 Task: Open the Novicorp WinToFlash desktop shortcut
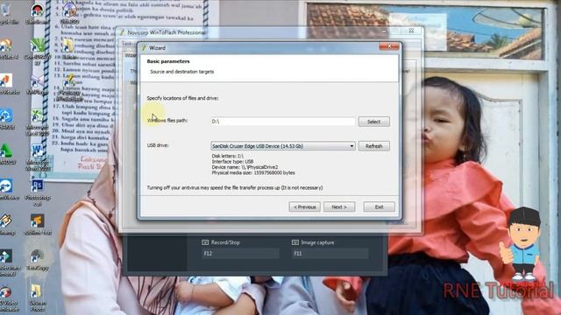[x=69, y=87]
